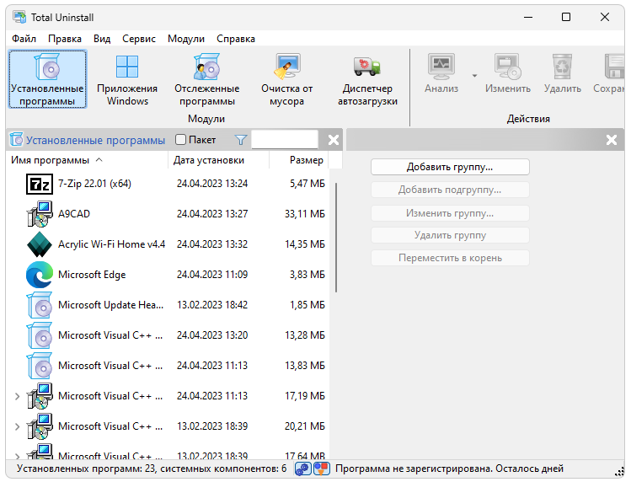Click the 7-Zip program icon
Viewport: 631px width, 482px height.
[40, 184]
